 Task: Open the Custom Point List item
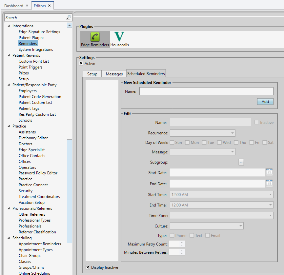(34, 61)
